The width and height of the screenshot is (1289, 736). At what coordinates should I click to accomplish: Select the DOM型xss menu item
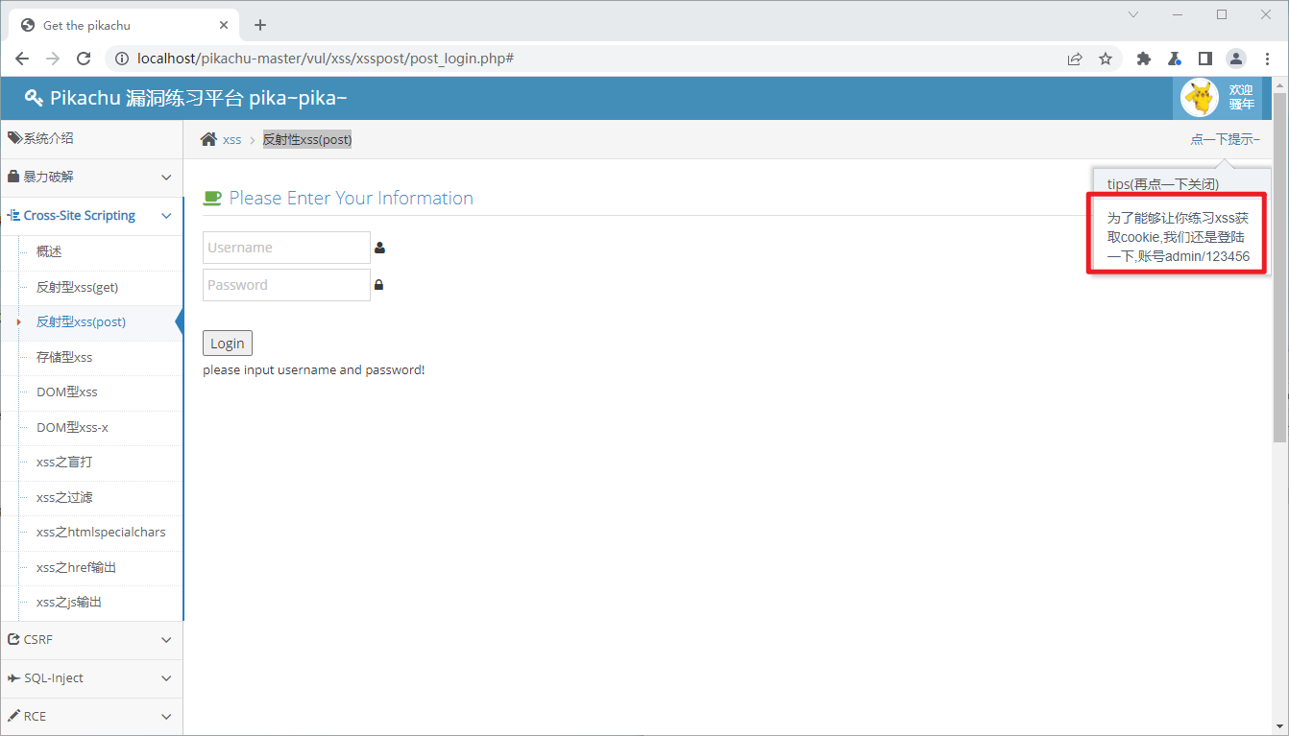(x=67, y=392)
